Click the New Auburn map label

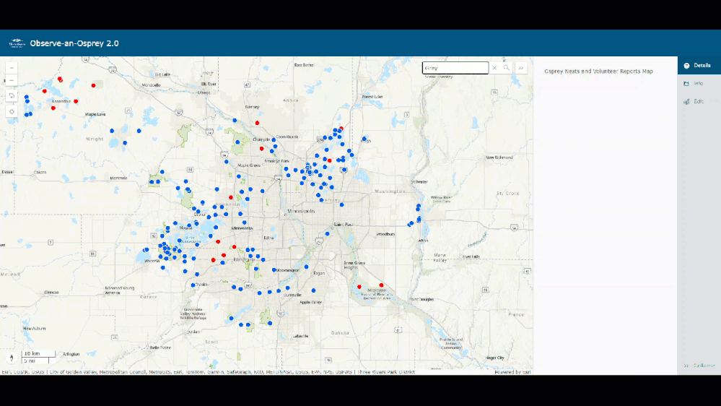[x=35, y=328]
